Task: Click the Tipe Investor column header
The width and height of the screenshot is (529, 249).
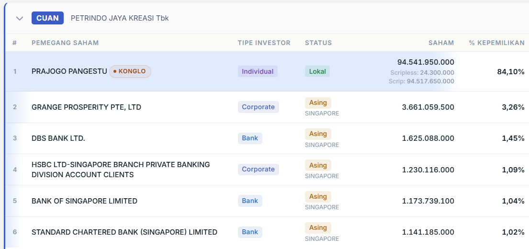Action: coord(264,43)
